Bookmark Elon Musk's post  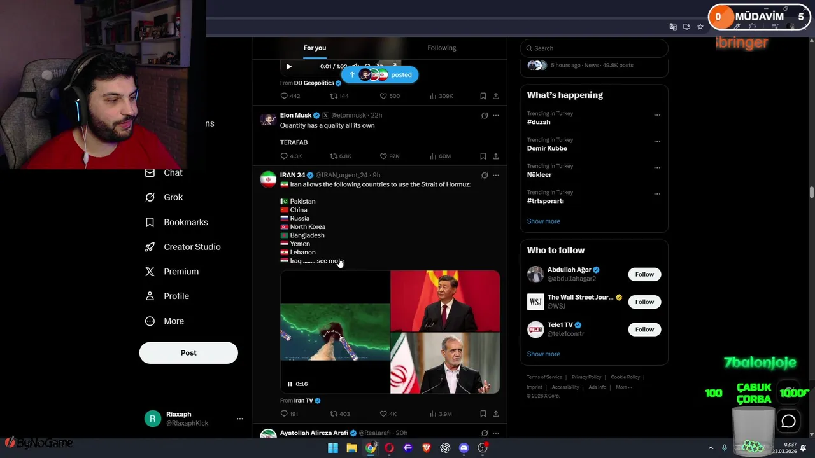click(x=483, y=156)
